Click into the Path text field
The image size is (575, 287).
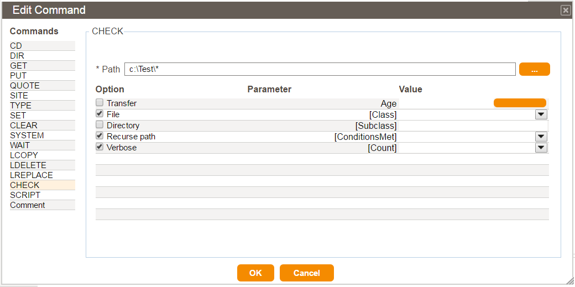[320, 69]
